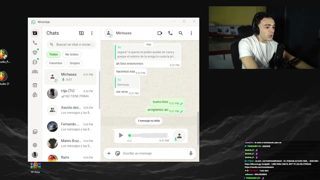Screen dimensions: 320x180
Task: Open the upper FL Studio desktop shortcut
Action: click(x=4, y=56)
